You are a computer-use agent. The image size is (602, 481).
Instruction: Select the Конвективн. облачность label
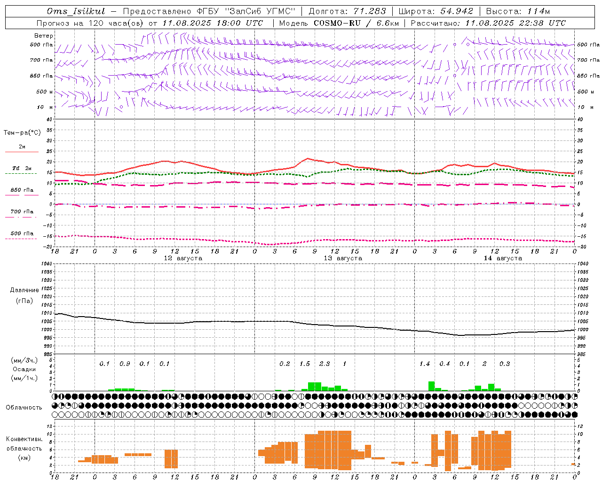pos(24,444)
